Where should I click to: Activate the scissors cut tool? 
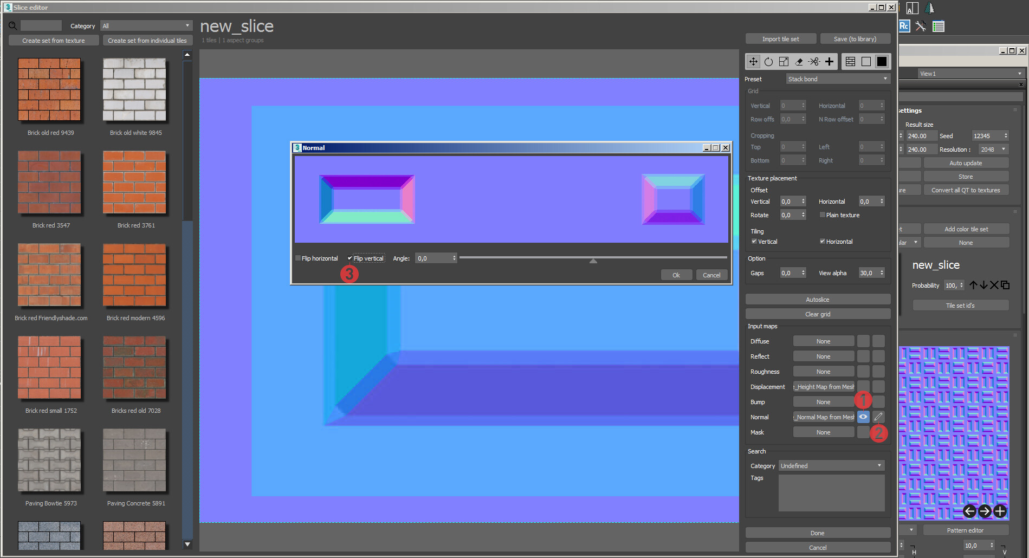814,62
